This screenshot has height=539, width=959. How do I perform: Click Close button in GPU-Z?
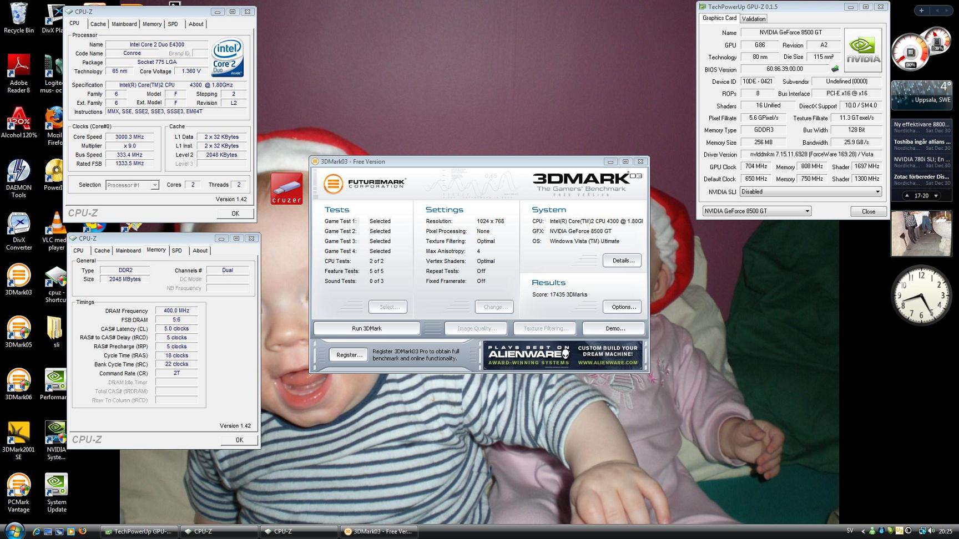[x=868, y=211]
